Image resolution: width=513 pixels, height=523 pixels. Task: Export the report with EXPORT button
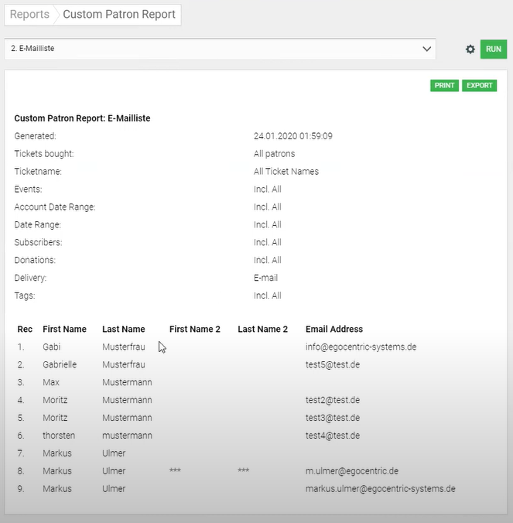[x=480, y=85]
